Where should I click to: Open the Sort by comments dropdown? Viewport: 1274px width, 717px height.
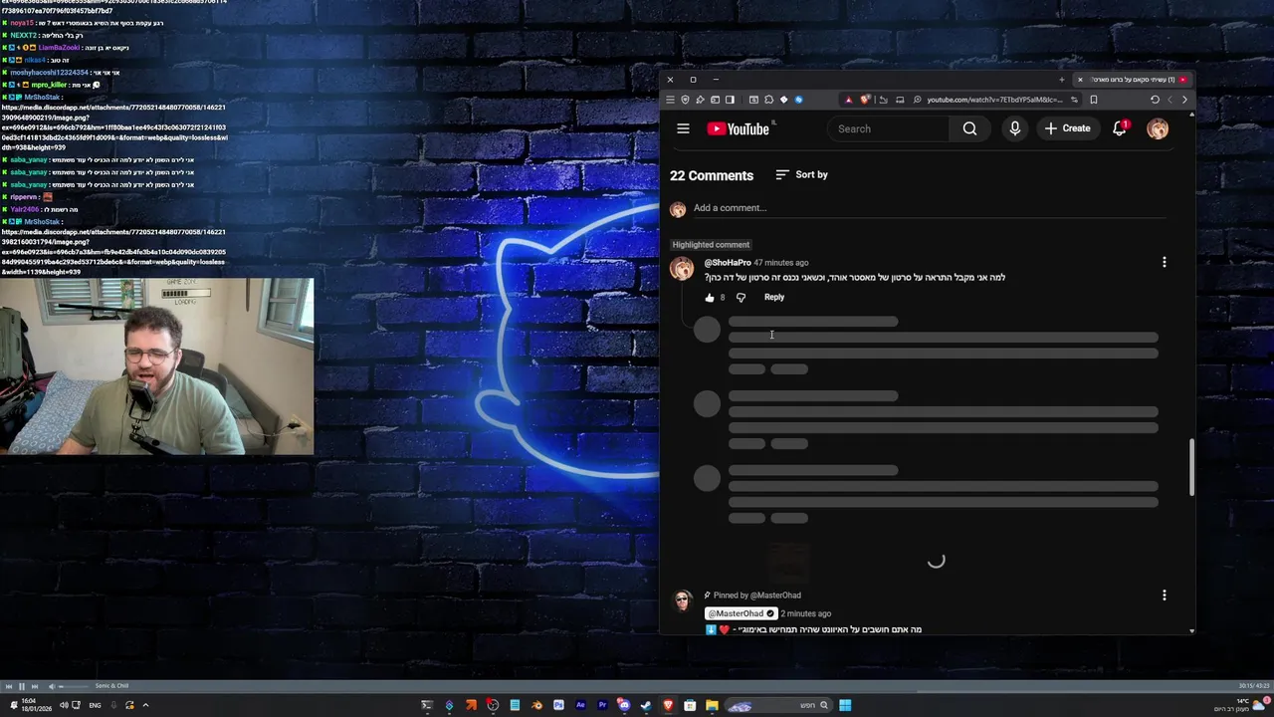pyautogui.click(x=802, y=174)
